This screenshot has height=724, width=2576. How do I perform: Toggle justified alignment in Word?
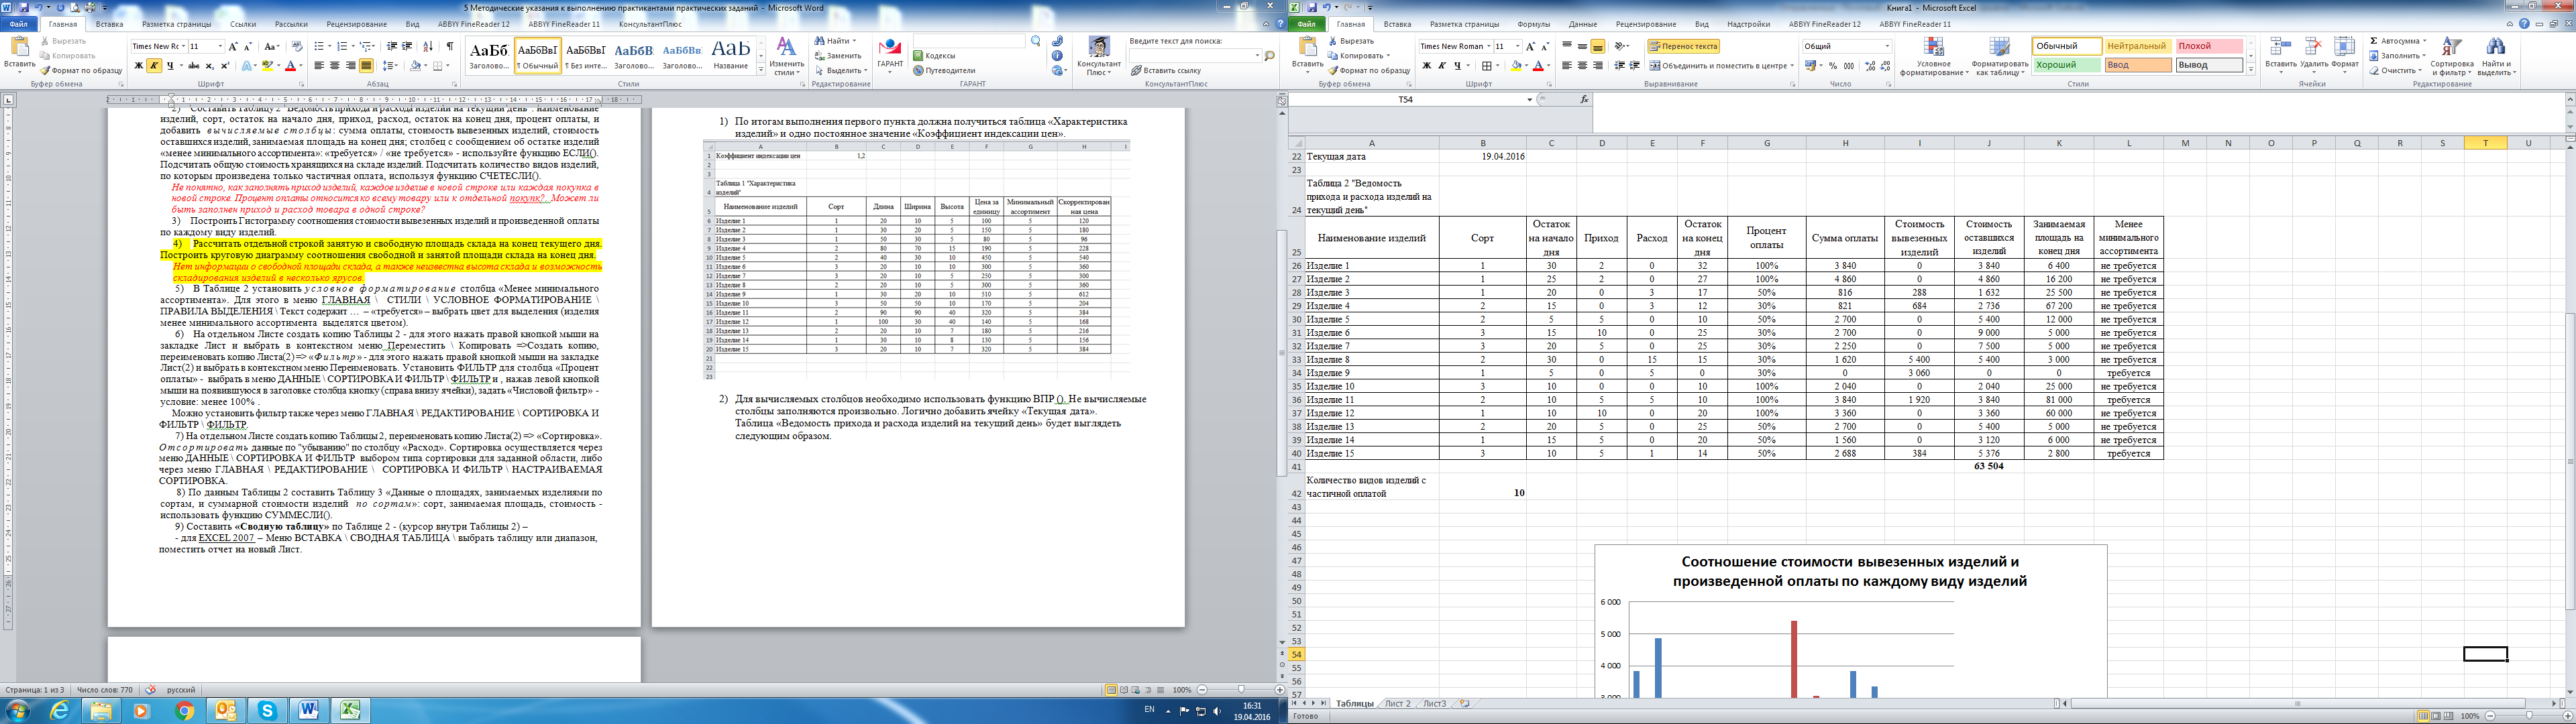[366, 66]
